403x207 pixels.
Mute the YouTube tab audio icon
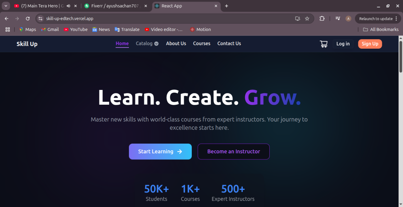(x=68, y=6)
